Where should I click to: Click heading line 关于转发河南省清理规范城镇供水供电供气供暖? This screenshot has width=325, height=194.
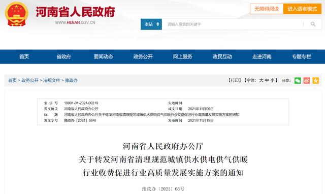click(163, 159)
